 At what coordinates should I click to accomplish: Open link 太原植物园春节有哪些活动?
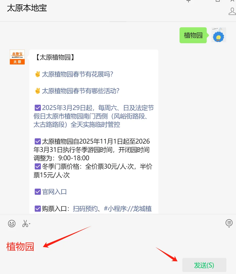[x=81, y=91]
